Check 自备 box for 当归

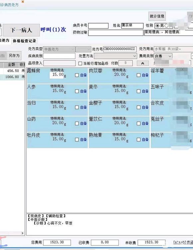click(x=77, y=107)
